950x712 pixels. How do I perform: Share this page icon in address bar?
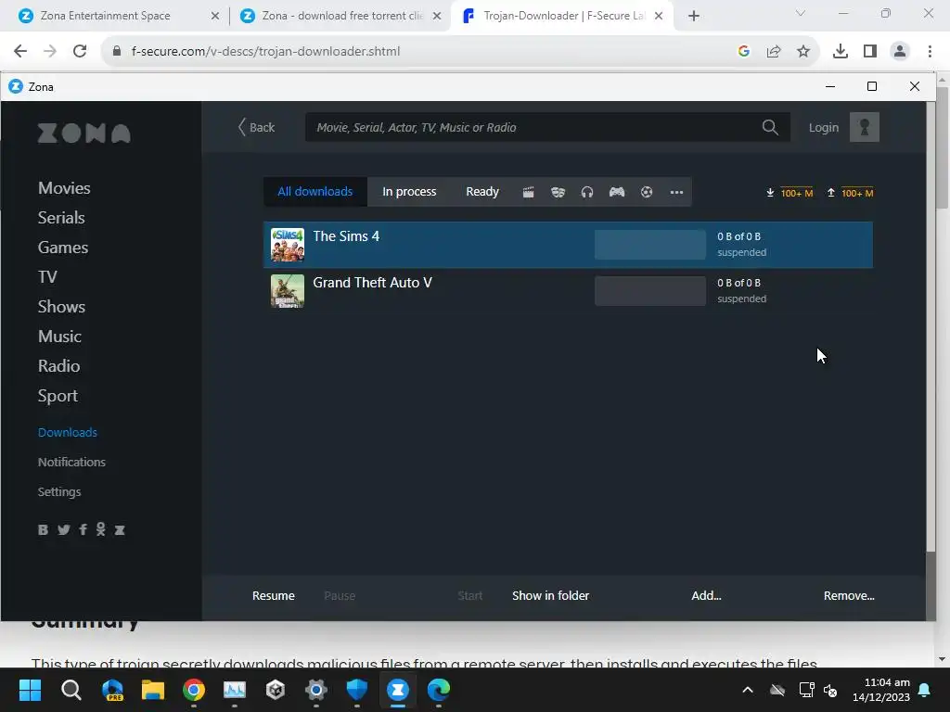tap(774, 52)
